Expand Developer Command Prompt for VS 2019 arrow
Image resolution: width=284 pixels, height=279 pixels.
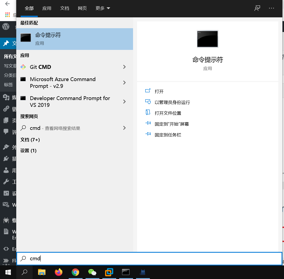coord(124,102)
